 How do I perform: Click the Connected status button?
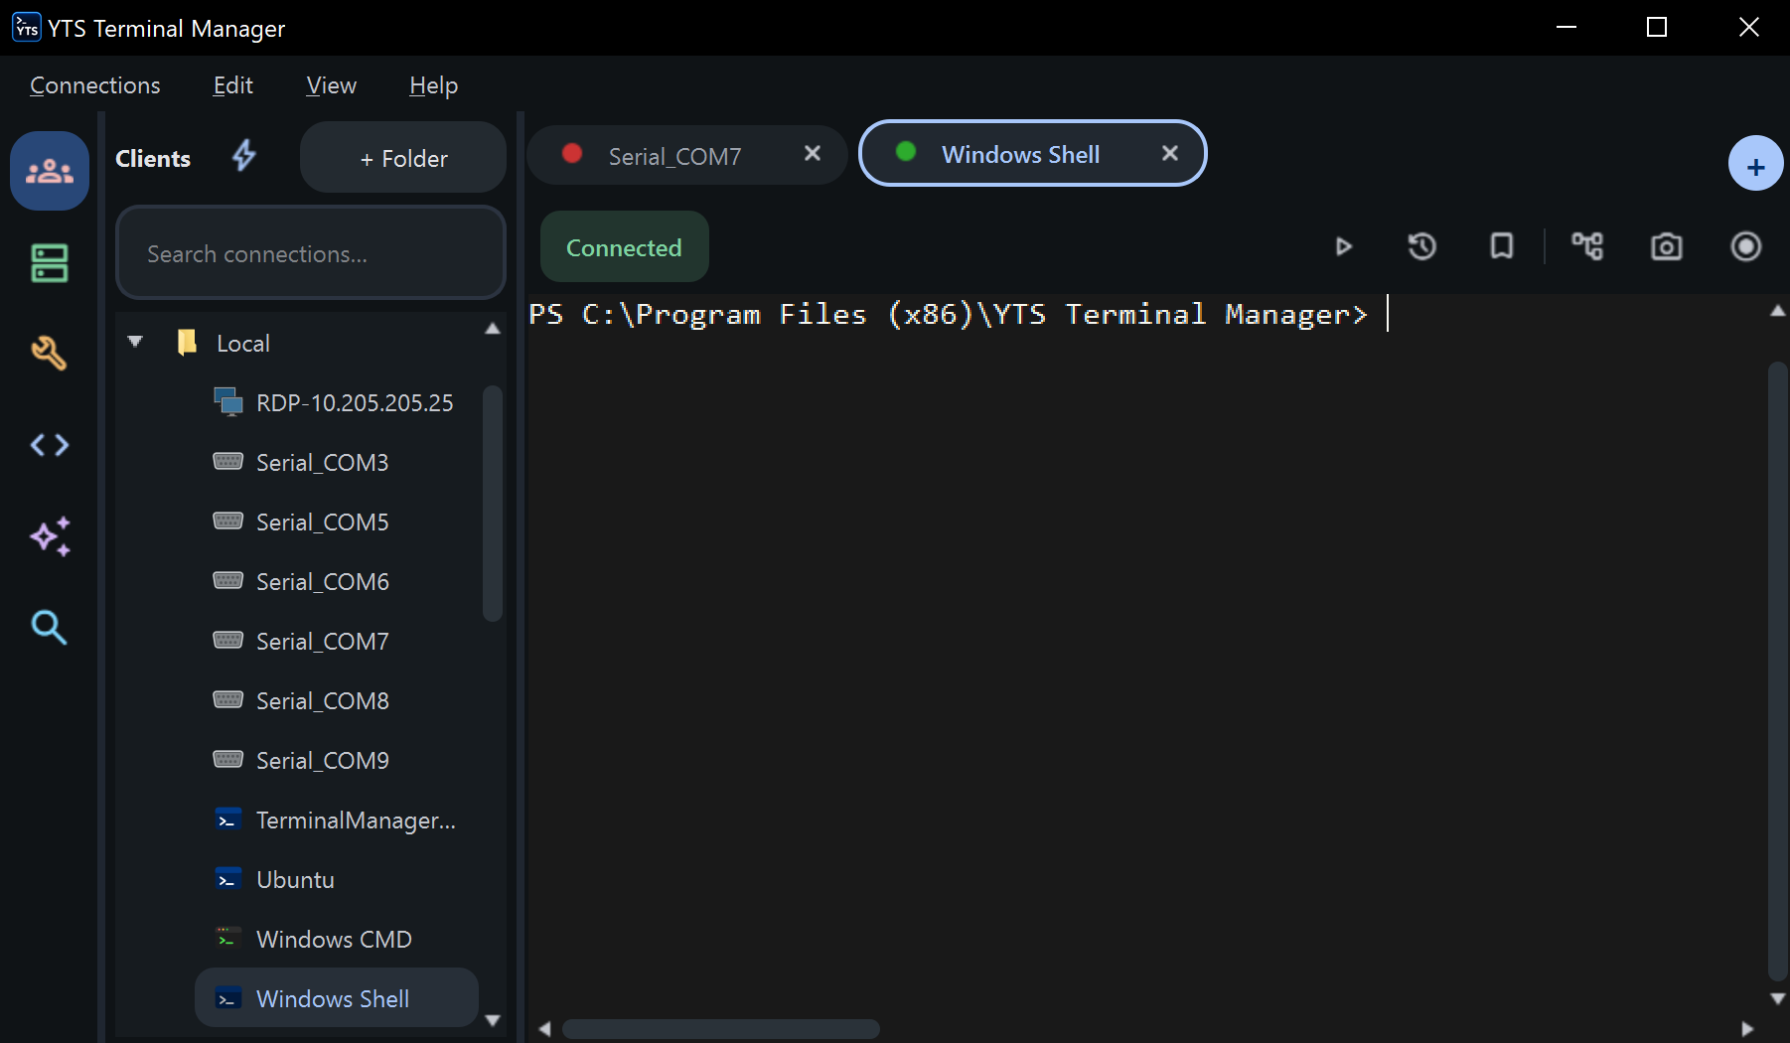625,247
